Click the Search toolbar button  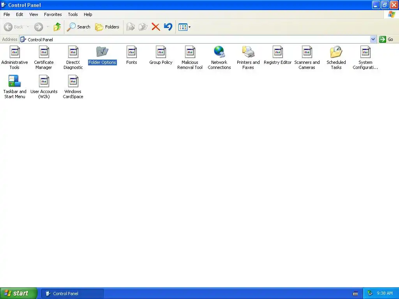pyautogui.click(x=79, y=27)
